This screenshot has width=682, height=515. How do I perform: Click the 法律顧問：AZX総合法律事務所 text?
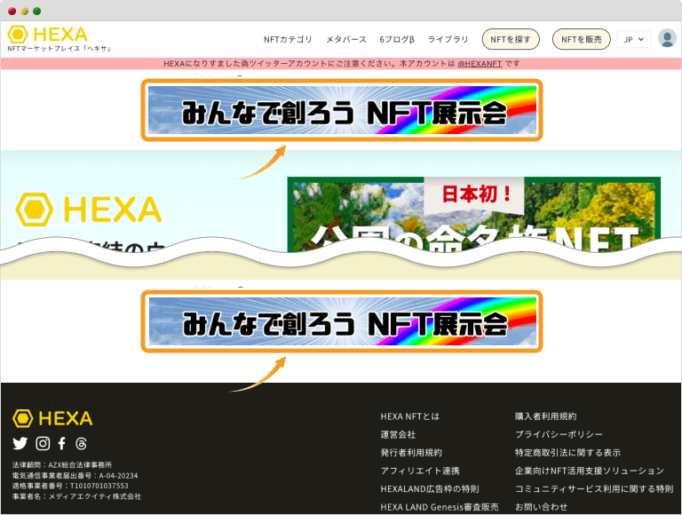pyautogui.click(x=62, y=464)
